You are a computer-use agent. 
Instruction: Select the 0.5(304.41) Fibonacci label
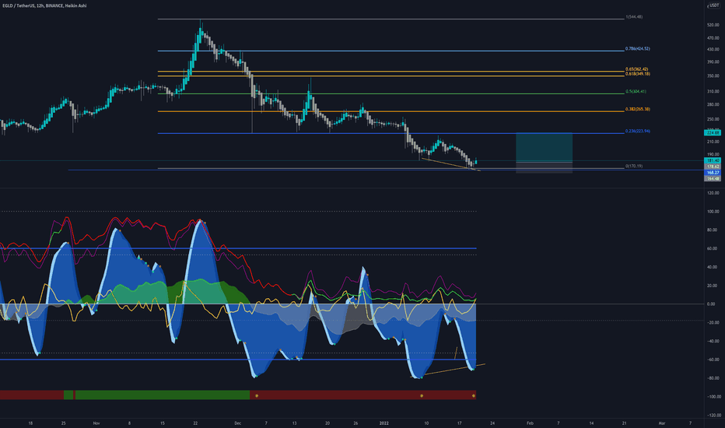[636, 92]
